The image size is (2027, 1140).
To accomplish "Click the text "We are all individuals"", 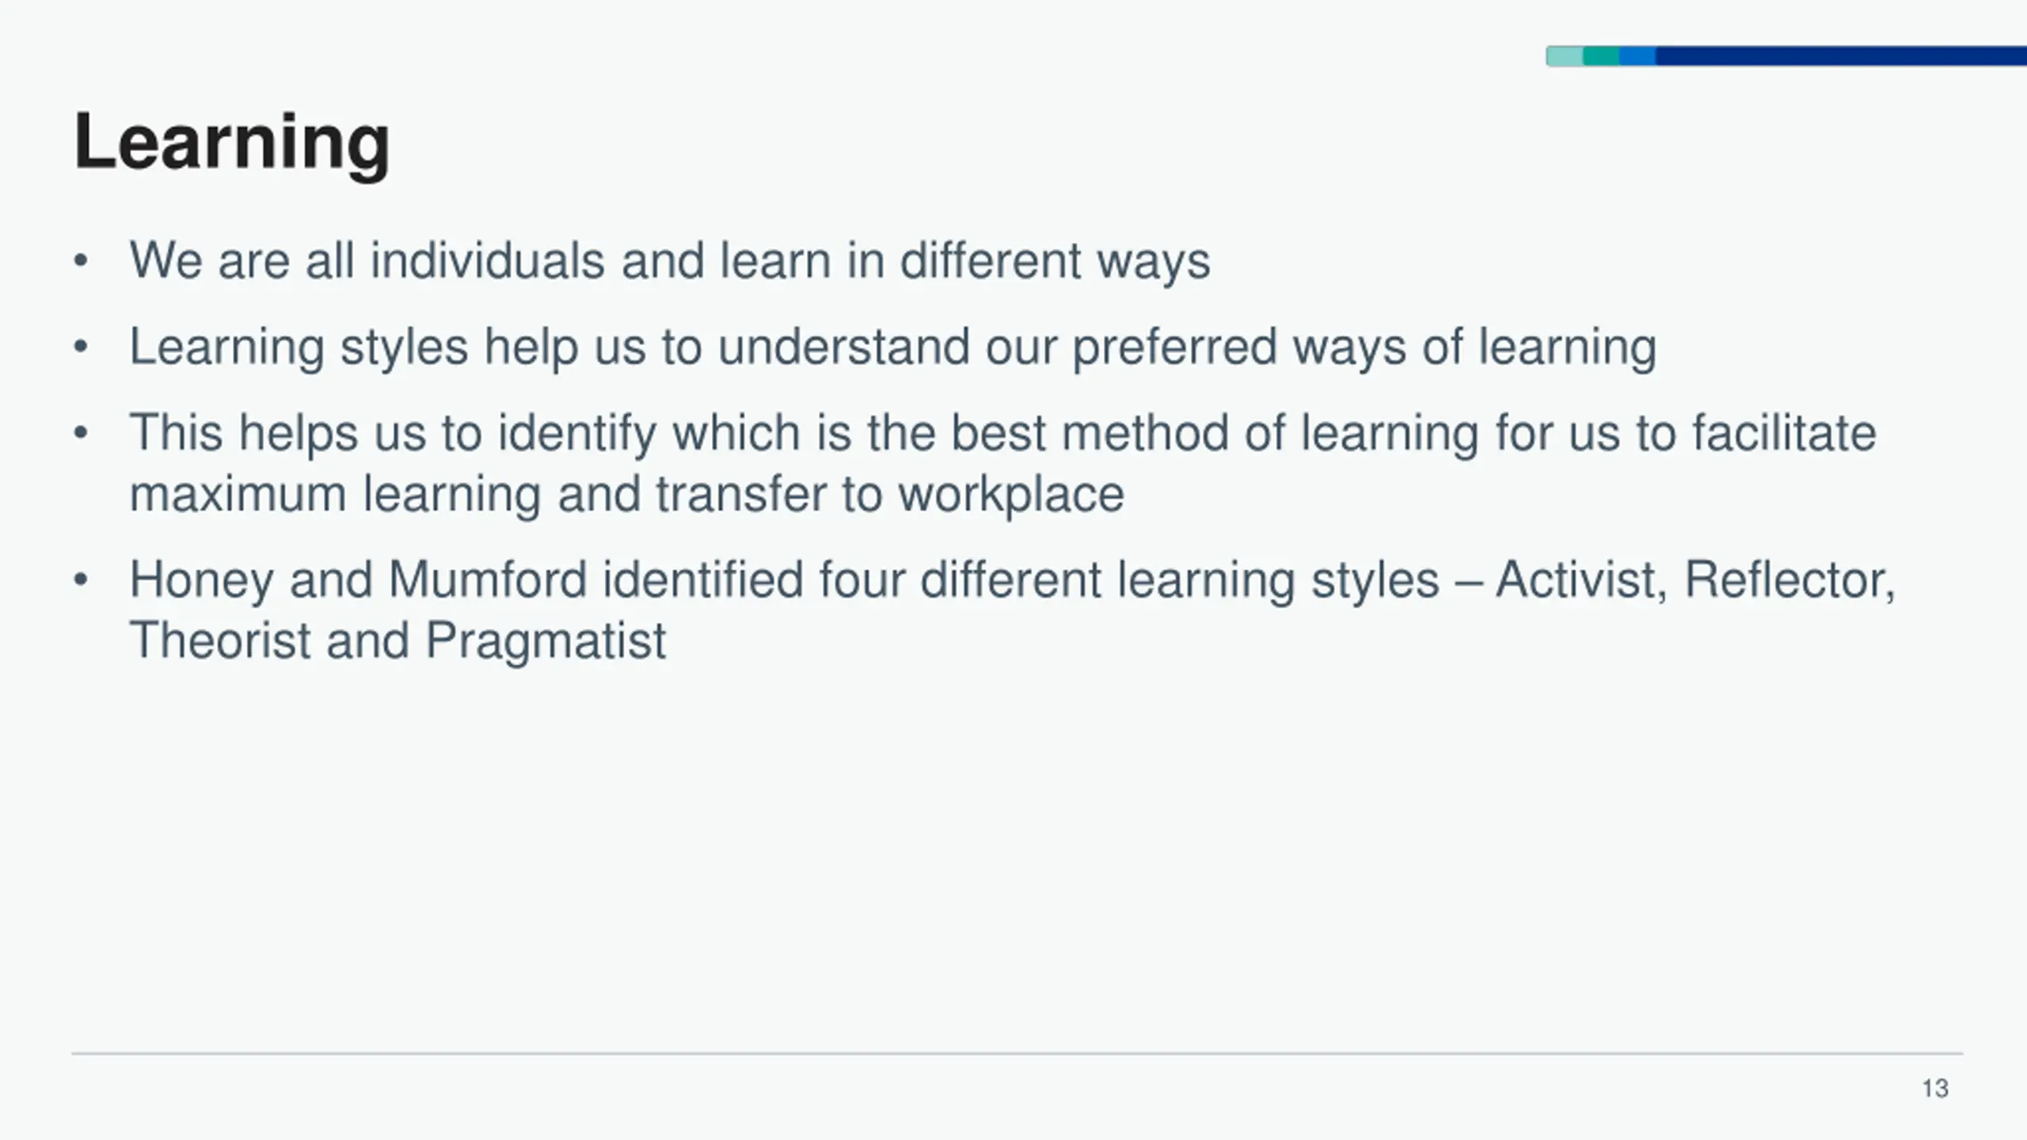I will (x=367, y=260).
